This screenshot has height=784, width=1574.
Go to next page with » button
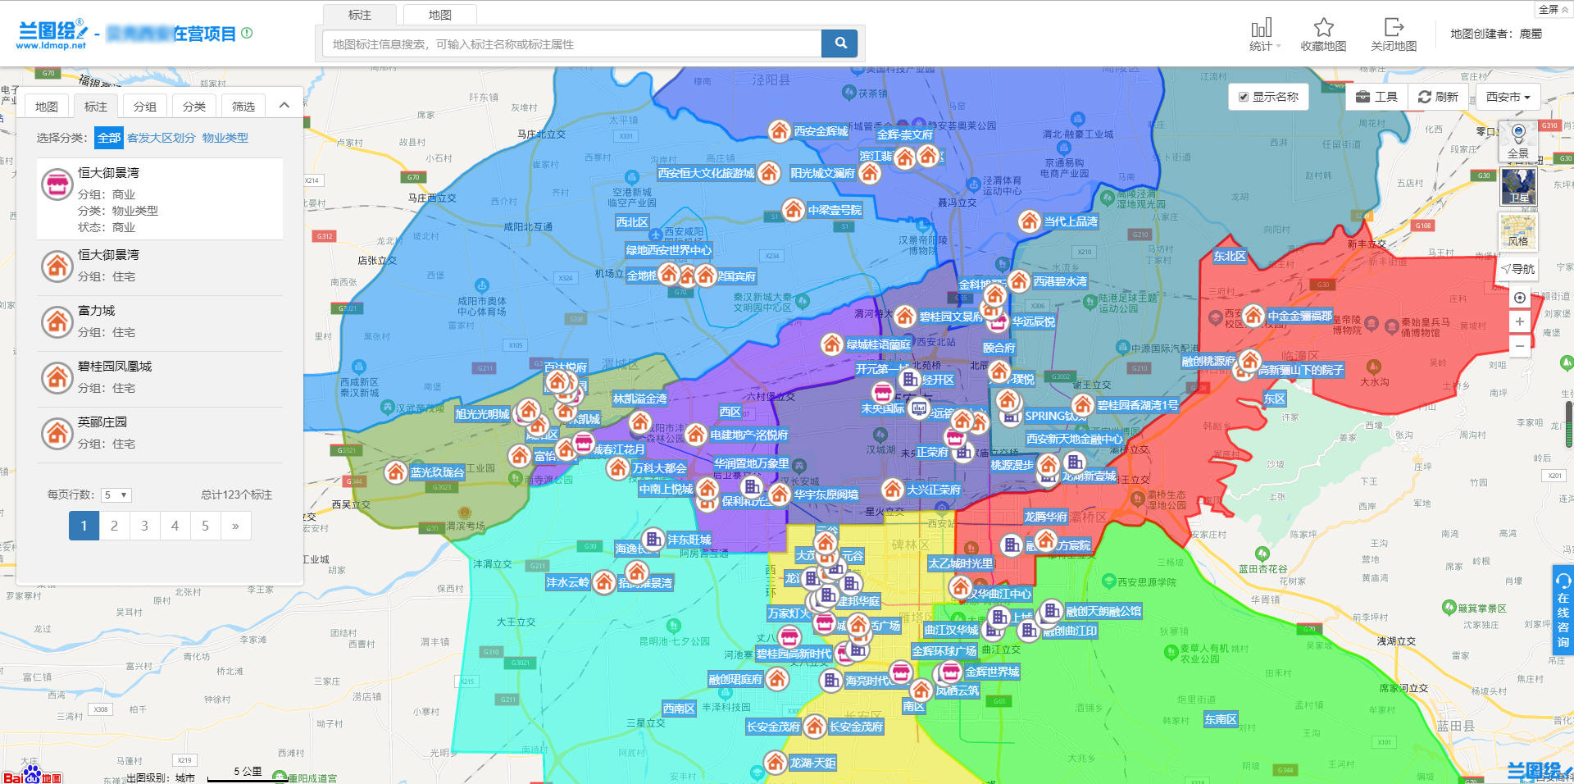click(235, 526)
